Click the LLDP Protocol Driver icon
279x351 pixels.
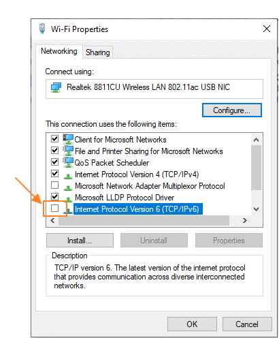coord(68,199)
